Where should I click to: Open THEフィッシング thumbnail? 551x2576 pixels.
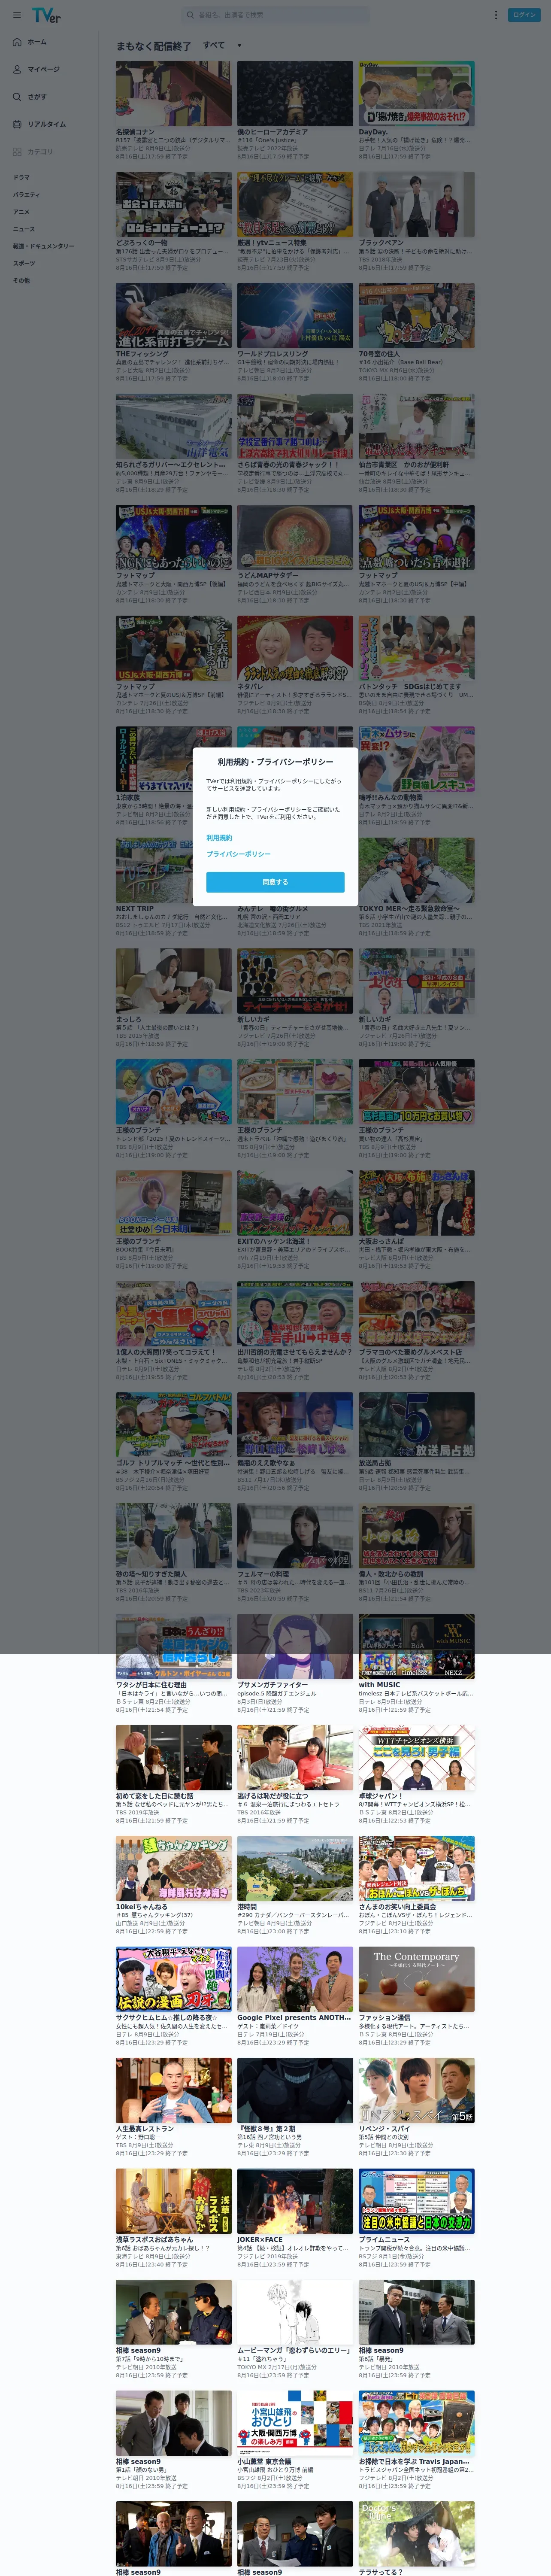click(x=173, y=315)
